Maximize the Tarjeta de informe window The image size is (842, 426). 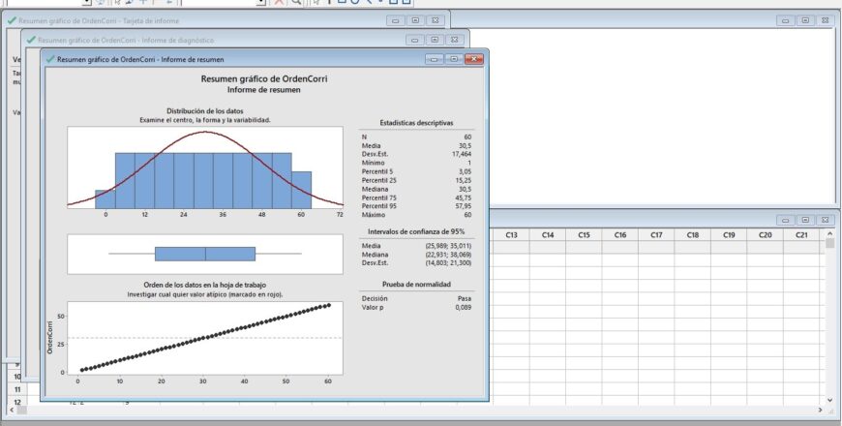coord(415,20)
